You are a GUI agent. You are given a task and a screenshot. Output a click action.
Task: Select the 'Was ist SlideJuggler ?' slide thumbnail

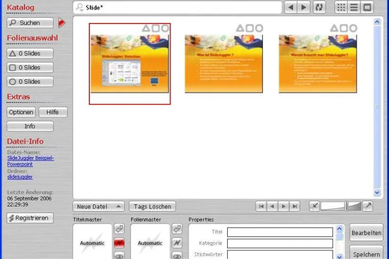tap(224, 64)
